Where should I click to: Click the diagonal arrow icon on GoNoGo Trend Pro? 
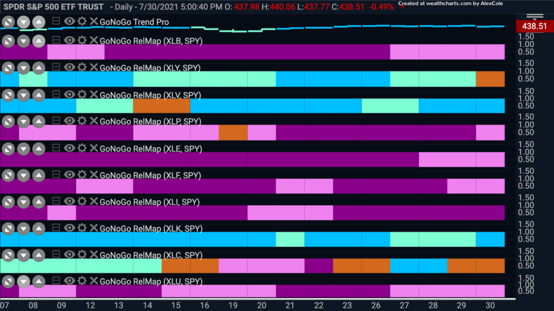8,22
